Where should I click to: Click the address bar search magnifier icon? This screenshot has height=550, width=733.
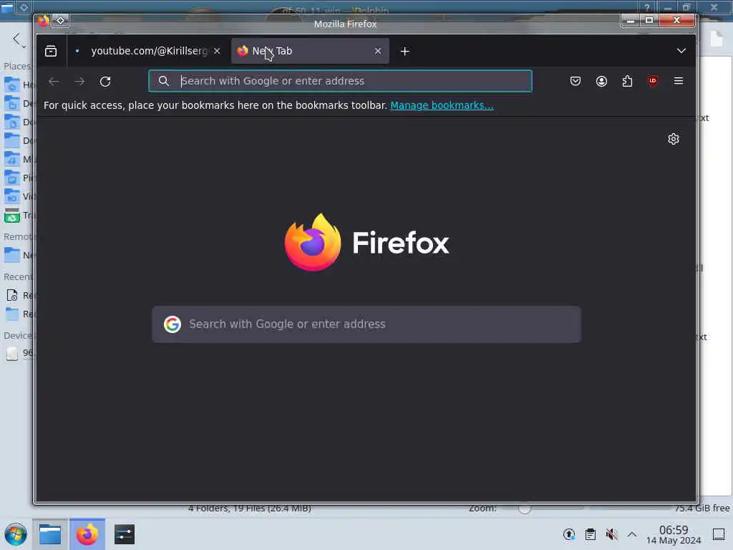[163, 81]
